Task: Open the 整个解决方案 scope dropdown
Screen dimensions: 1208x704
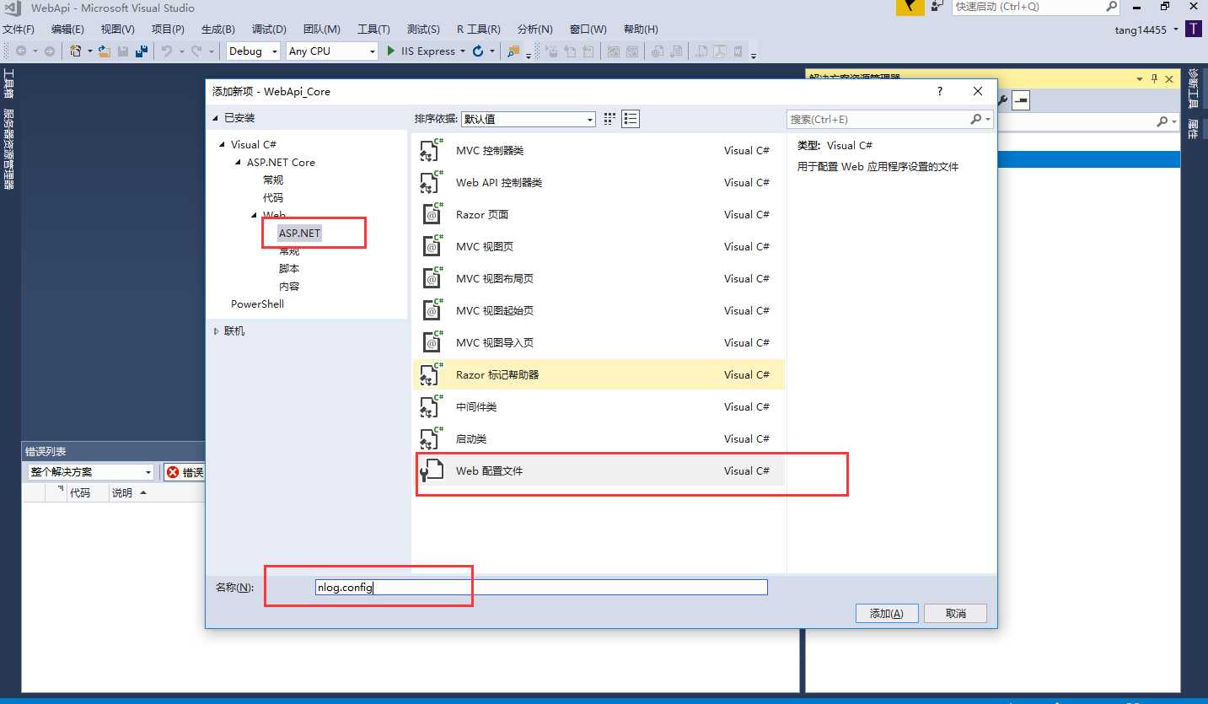Action: pos(90,472)
